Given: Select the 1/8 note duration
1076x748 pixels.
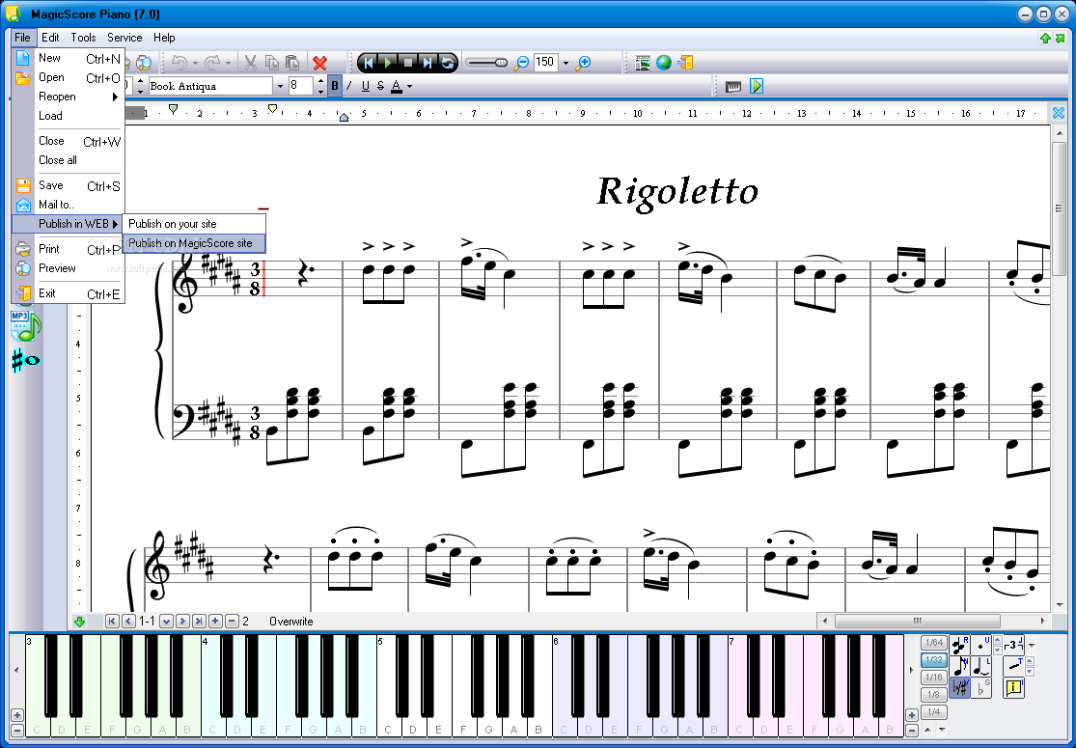Looking at the screenshot, I should pos(934,695).
